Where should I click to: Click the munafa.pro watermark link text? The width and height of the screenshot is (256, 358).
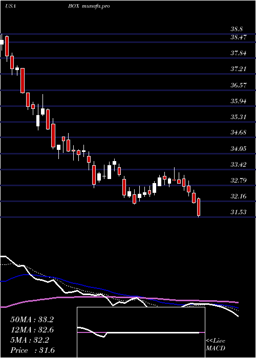tap(96, 6)
